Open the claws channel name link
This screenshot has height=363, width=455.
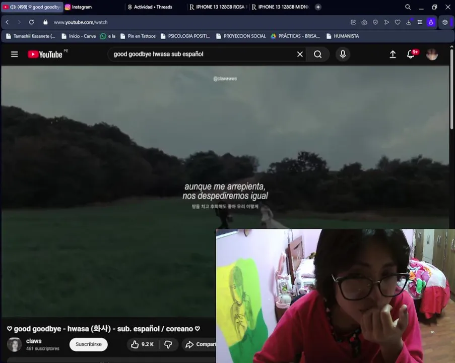34,341
